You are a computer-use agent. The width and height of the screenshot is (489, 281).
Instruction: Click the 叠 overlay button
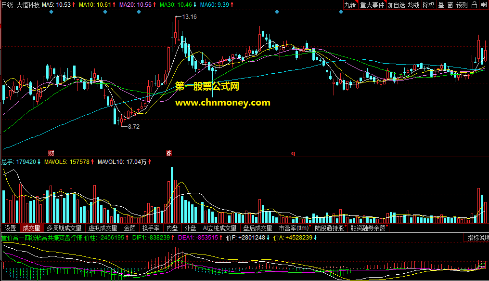click(441, 5)
